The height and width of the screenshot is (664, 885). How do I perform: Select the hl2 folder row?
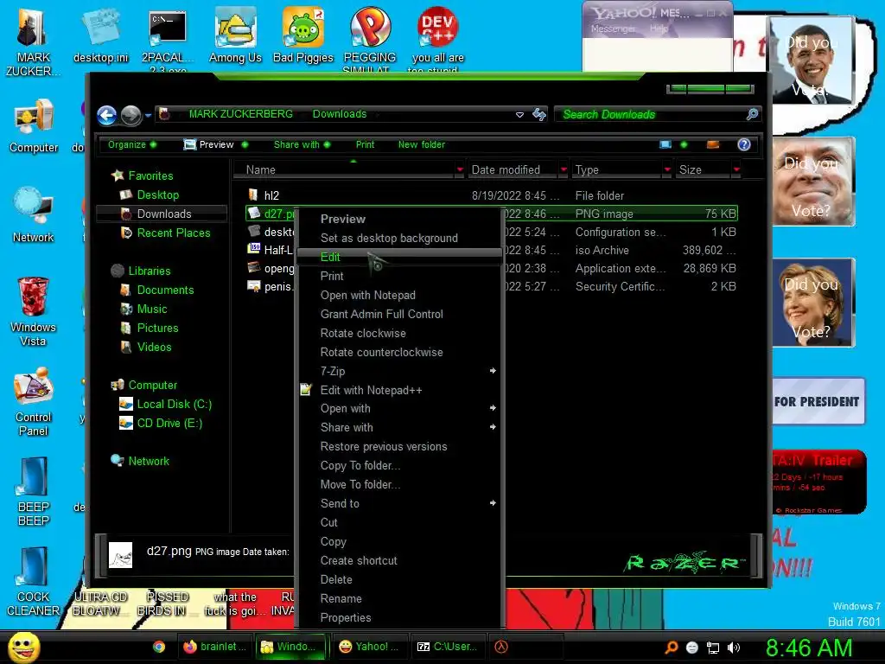tap(491, 195)
